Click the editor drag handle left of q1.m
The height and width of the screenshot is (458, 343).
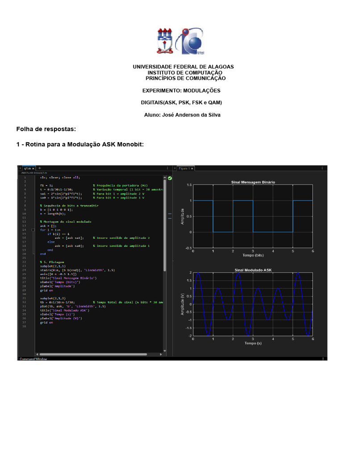[20, 168]
